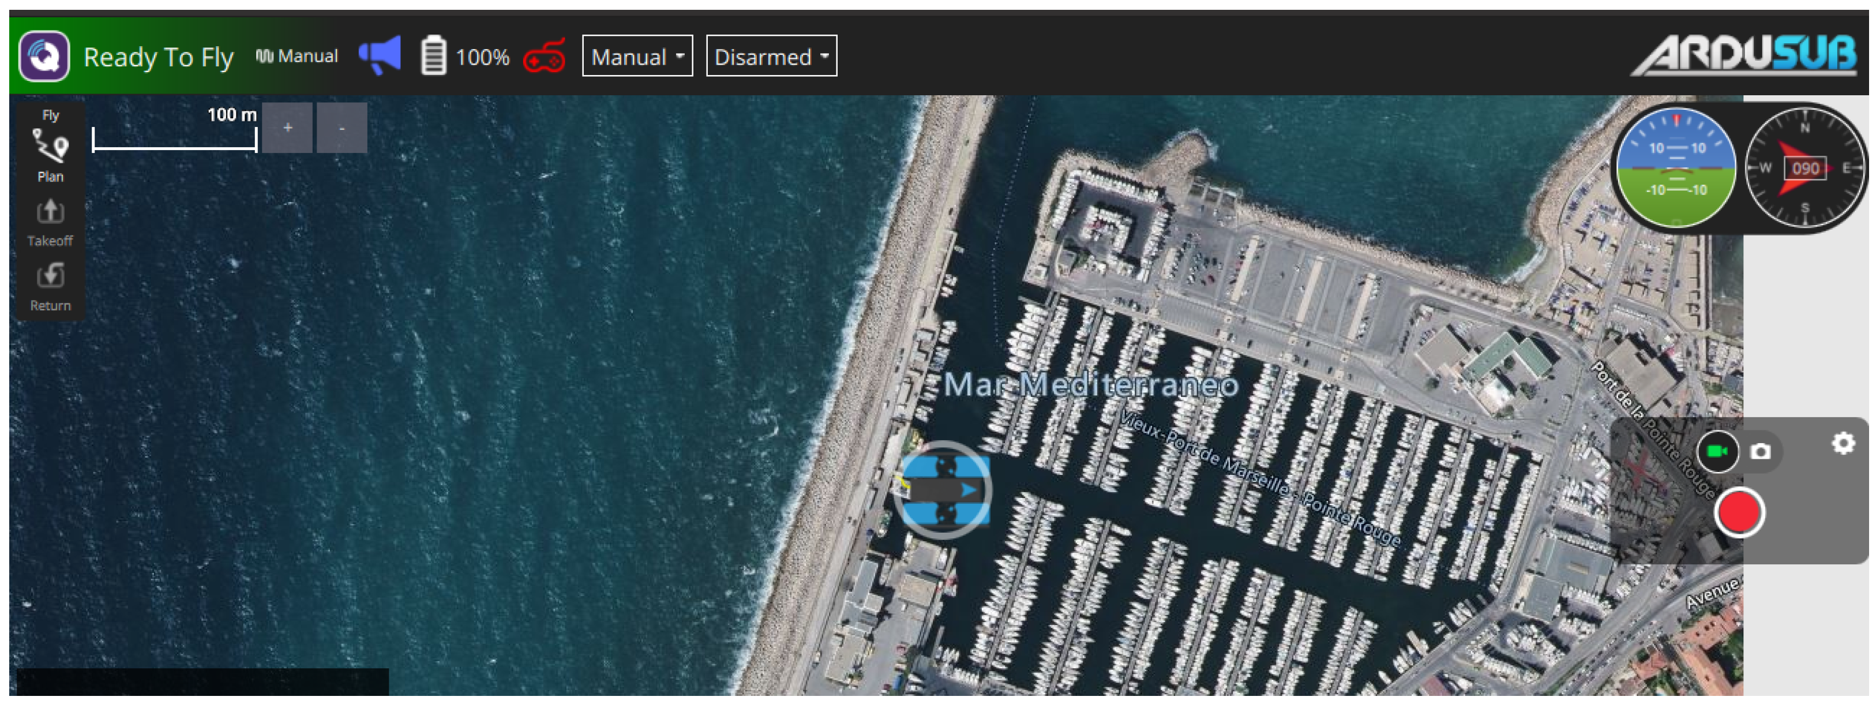1876x704 pixels.
Task: Click the Ready To Fly status text
Action: (x=158, y=57)
